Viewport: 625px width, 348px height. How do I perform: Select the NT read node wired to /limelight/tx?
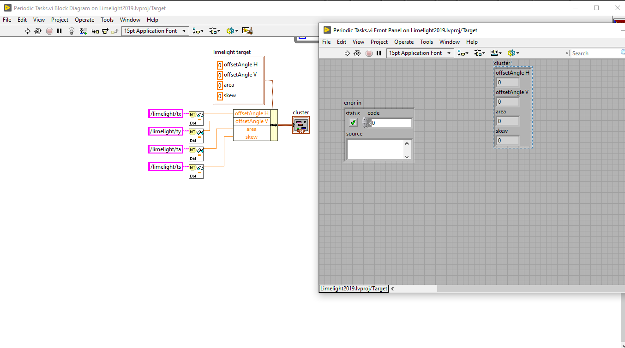(x=196, y=118)
